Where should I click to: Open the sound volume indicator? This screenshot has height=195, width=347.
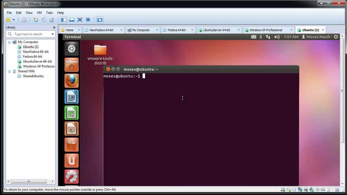pyautogui.click(x=277, y=37)
